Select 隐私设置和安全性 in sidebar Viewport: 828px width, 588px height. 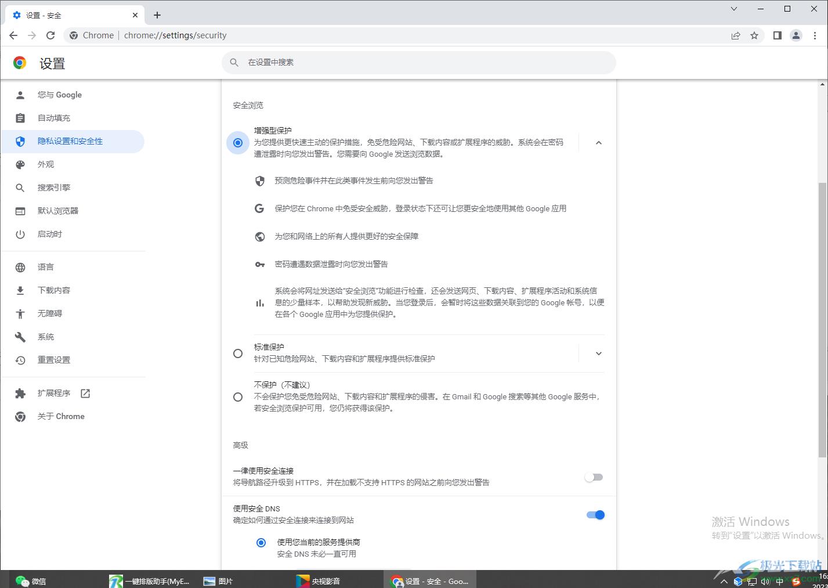click(73, 141)
